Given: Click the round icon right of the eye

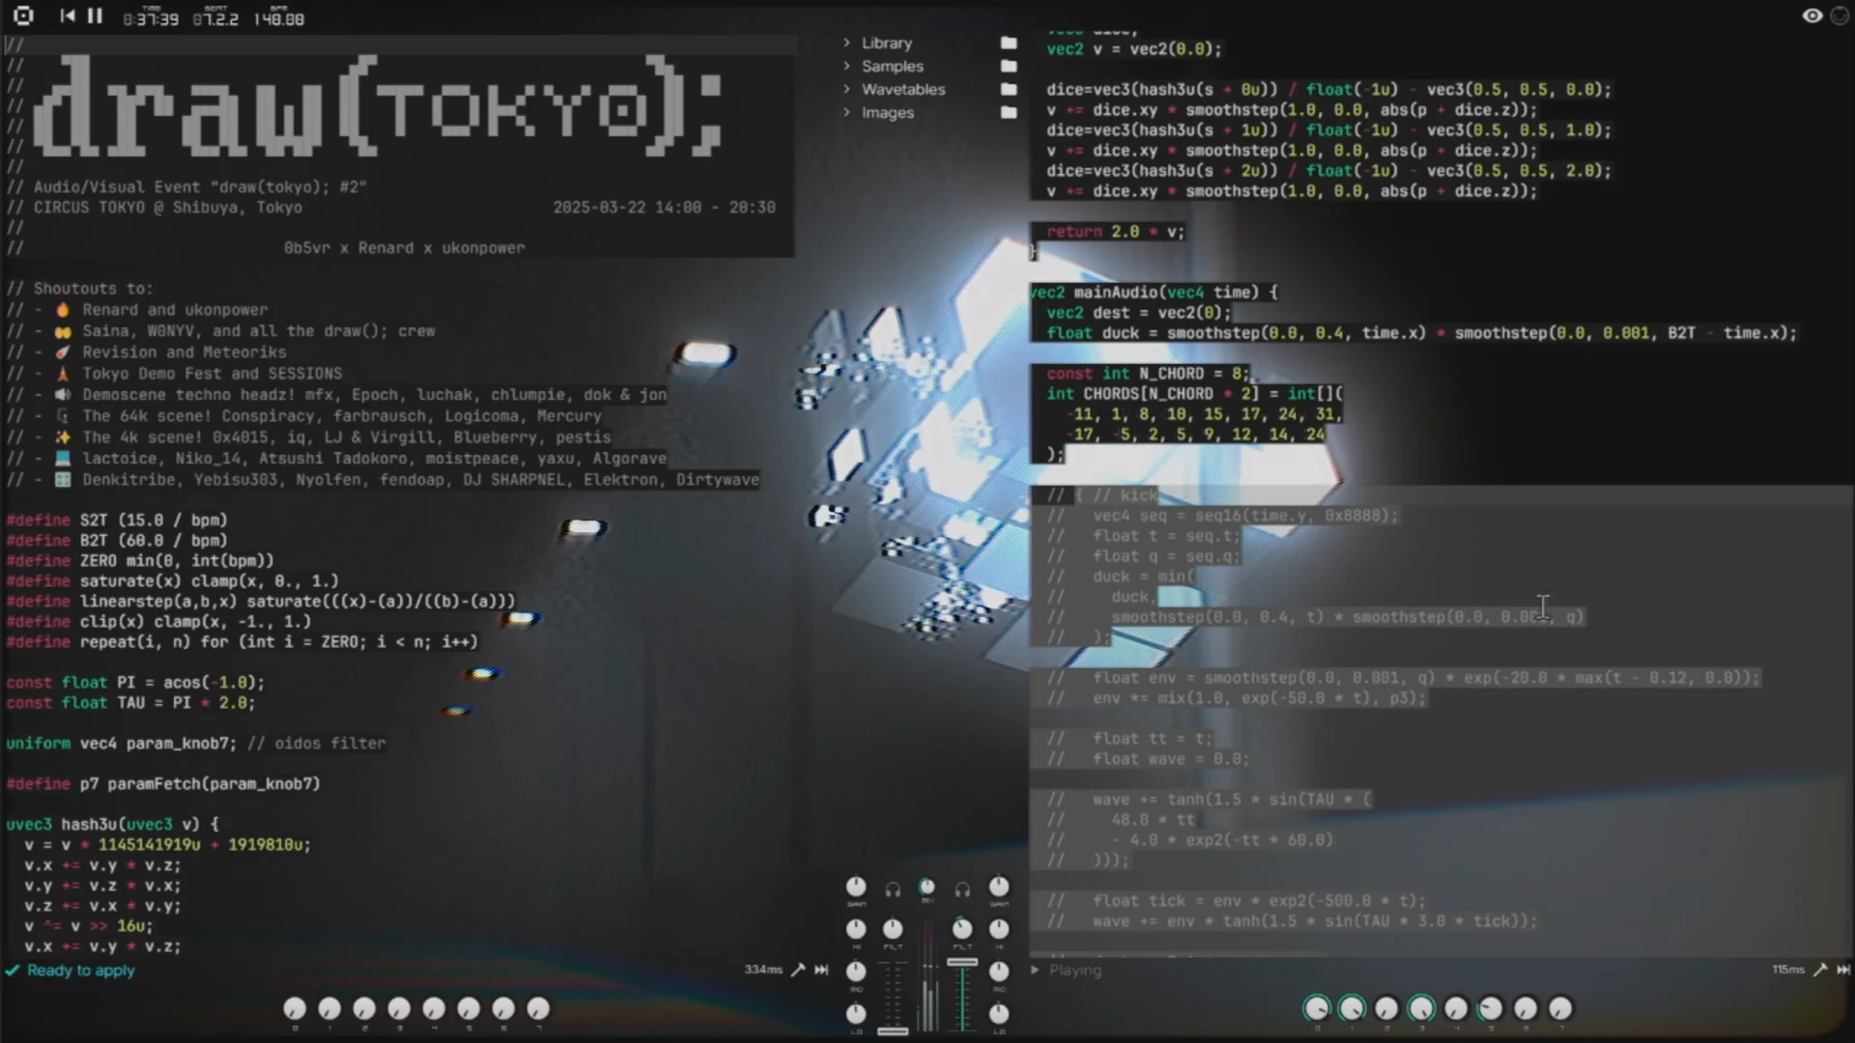Looking at the screenshot, I should click(1840, 15).
